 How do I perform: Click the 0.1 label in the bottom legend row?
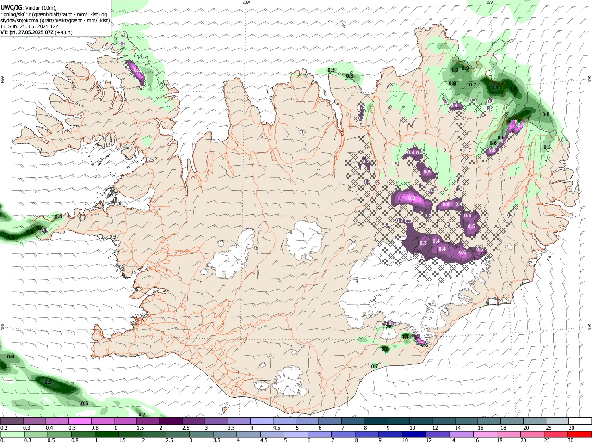pyautogui.click(x=4, y=441)
